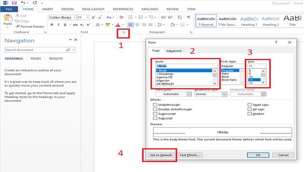The width and height of the screenshot is (304, 172).
Task: Select Algerian in font list
Action: pyautogui.click(x=163, y=81)
